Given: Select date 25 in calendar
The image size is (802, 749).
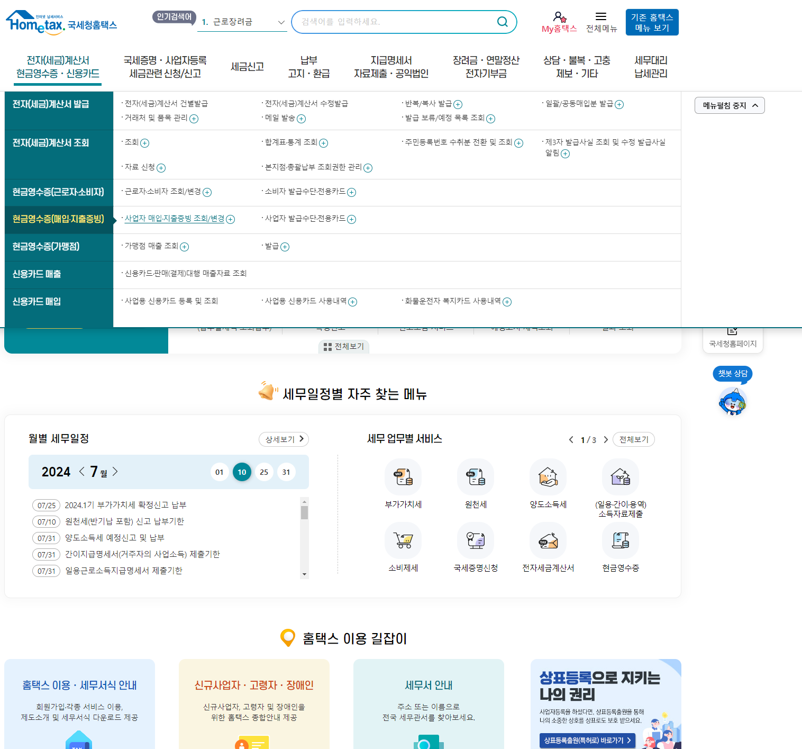Looking at the screenshot, I should (264, 472).
